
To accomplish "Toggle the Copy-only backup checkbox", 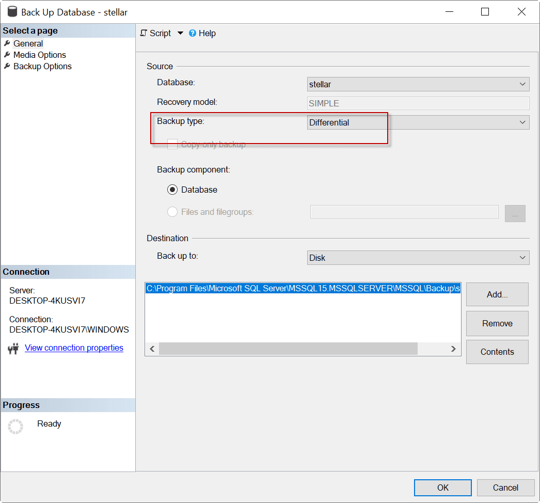I will click(x=172, y=145).
